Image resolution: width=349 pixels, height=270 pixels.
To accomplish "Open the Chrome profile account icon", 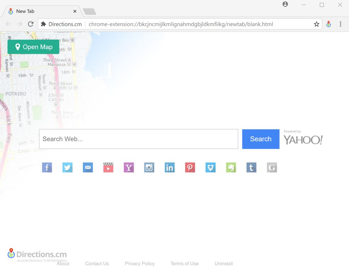I will [285, 4].
